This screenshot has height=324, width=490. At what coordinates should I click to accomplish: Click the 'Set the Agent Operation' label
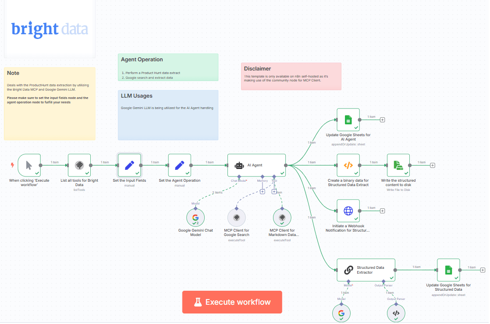(x=180, y=180)
